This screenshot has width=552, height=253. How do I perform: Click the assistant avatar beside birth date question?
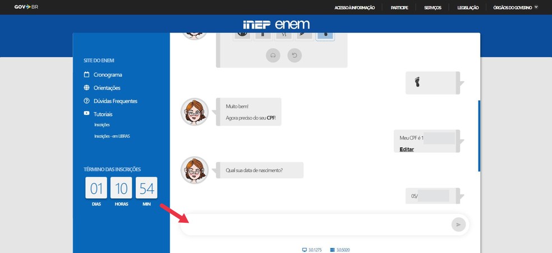[x=195, y=170]
